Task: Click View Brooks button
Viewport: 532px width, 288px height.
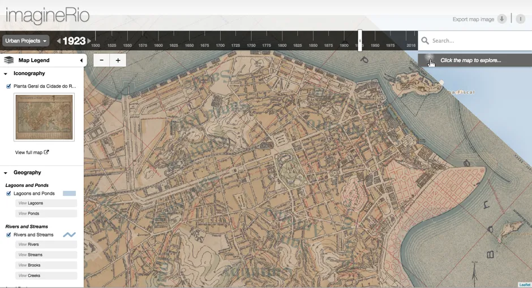Action: tap(46, 265)
